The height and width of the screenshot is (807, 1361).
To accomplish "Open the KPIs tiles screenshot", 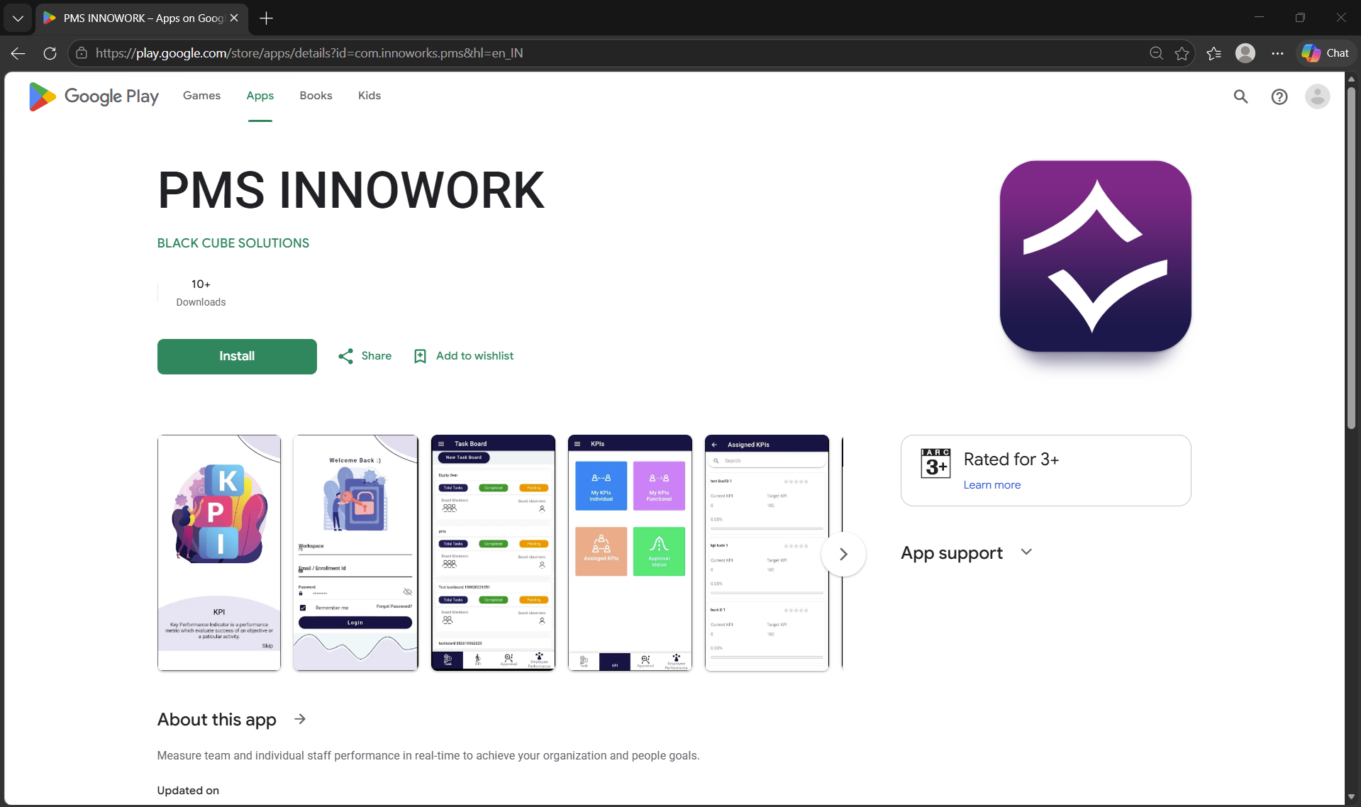I will (x=630, y=552).
